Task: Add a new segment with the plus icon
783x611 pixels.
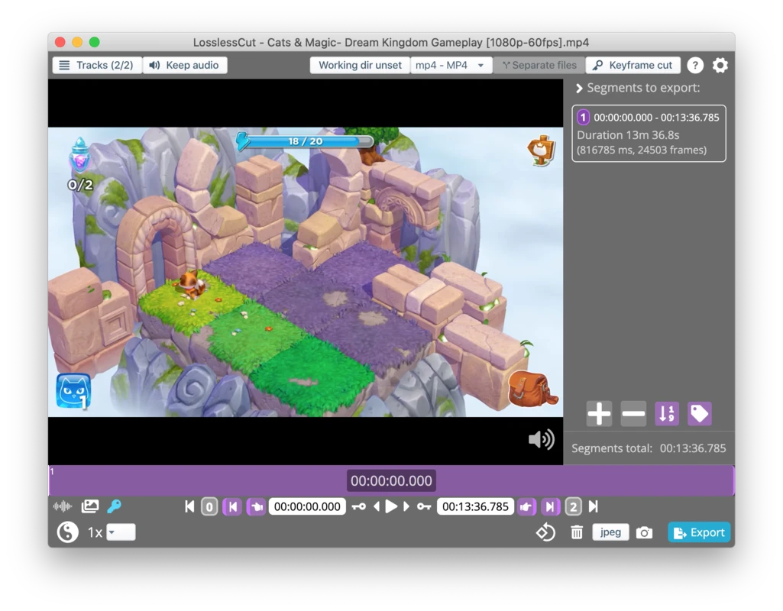Action: (599, 414)
